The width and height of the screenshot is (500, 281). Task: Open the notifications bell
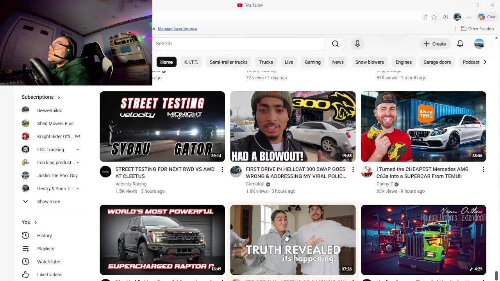460,44
